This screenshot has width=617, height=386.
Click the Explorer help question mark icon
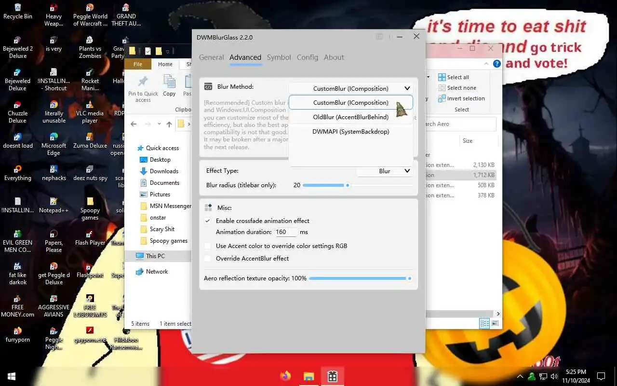click(x=496, y=63)
